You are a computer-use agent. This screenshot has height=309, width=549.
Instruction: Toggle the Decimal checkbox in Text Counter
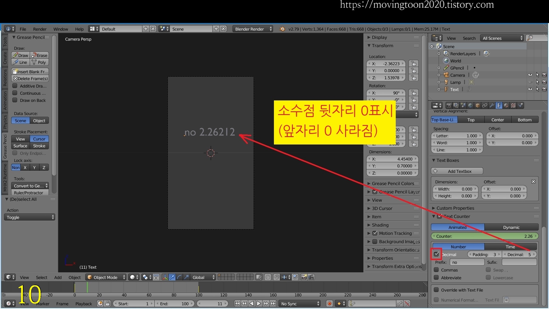pos(436,254)
